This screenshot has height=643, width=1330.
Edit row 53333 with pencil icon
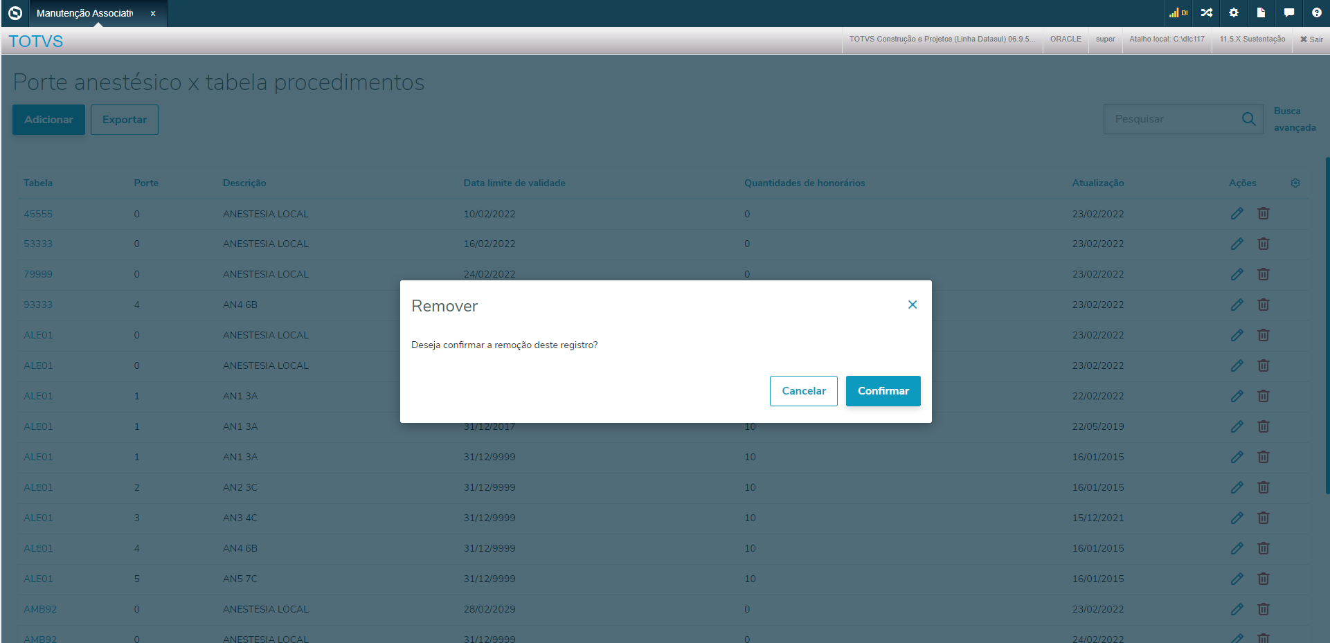(1237, 244)
